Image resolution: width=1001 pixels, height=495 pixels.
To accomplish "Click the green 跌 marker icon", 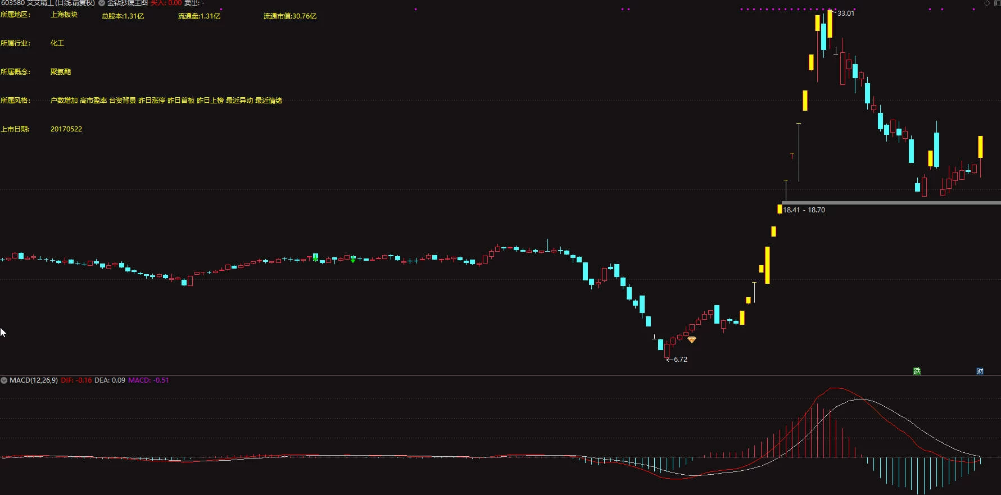I will pos(917,371).
